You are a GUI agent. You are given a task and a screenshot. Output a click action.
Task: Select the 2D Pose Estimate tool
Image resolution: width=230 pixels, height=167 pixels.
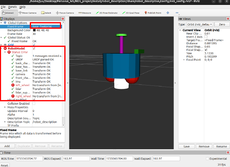[x=107, y=13]
